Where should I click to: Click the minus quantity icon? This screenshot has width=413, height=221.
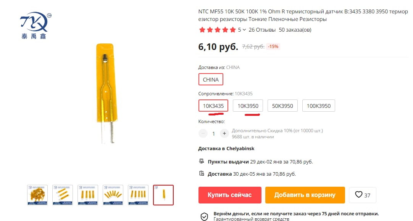pyautogui.click(x=203, y=133)
